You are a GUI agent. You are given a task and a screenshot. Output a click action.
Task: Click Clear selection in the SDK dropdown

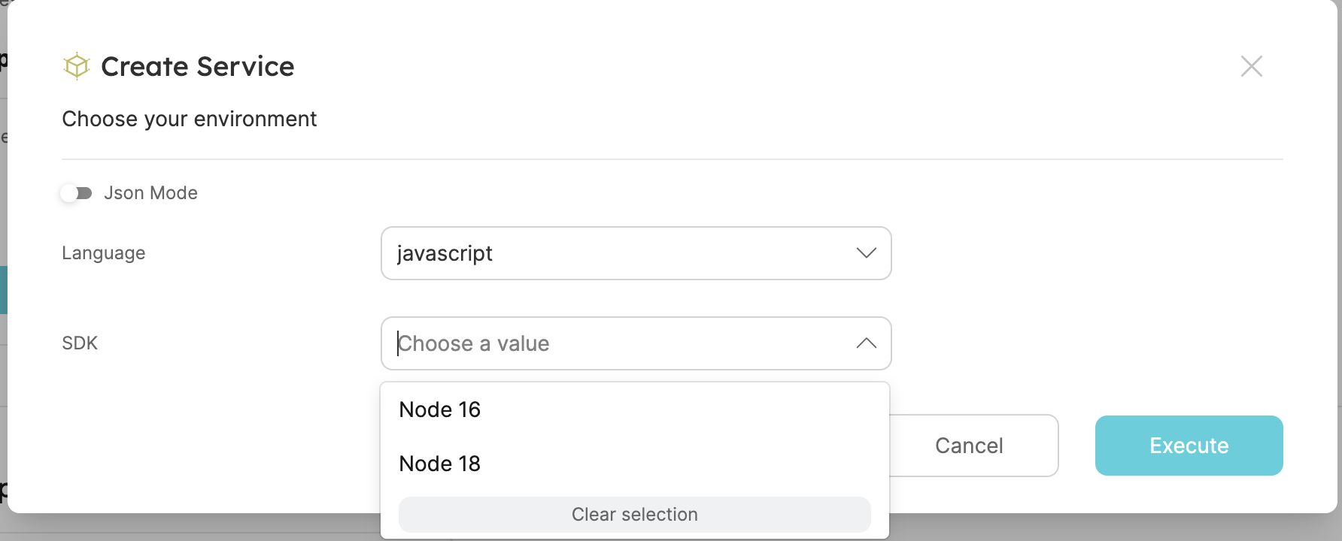[634, 514]
